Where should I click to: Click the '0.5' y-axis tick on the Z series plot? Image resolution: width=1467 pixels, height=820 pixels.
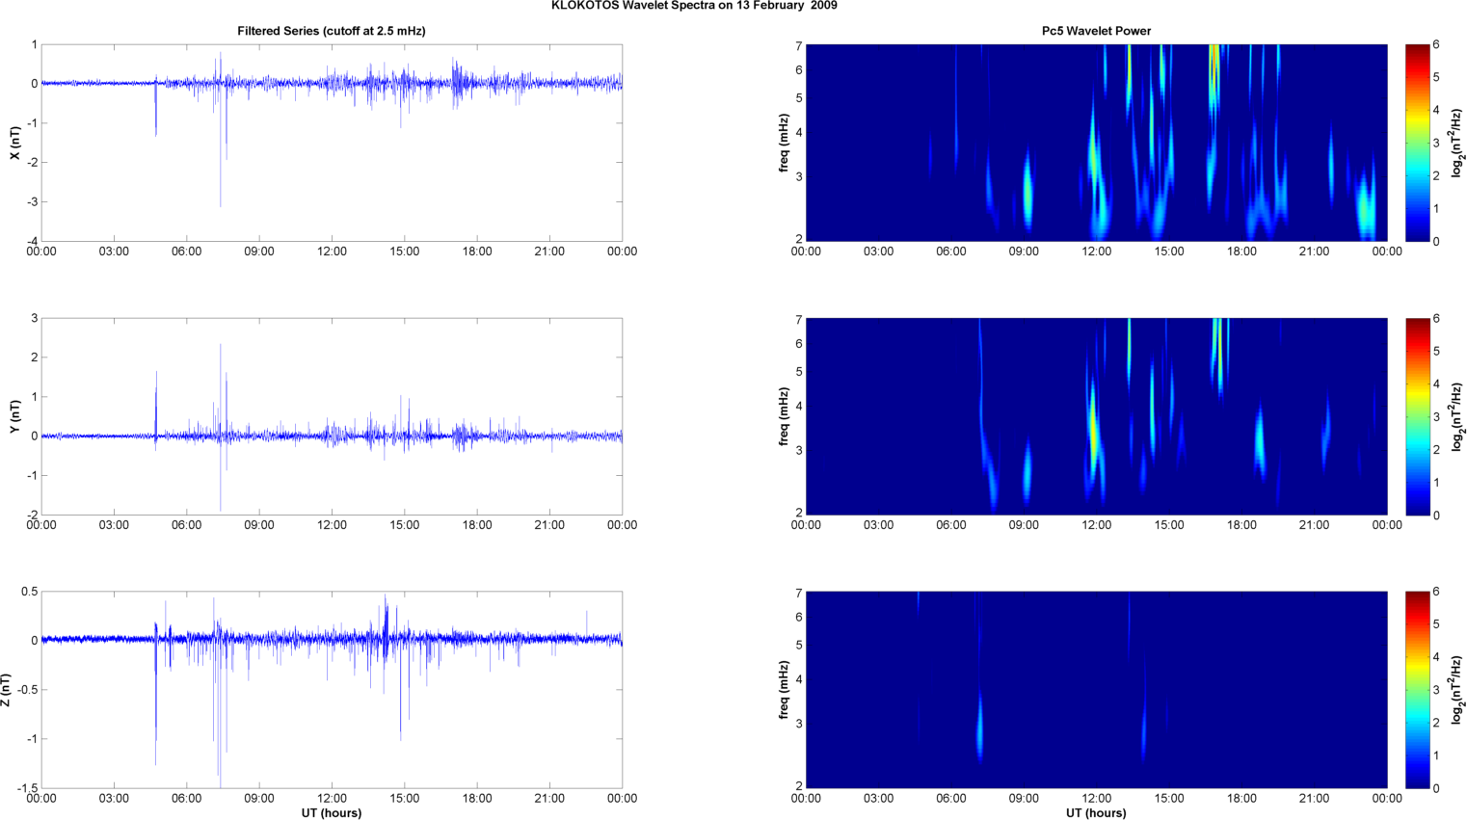point(30,592)
